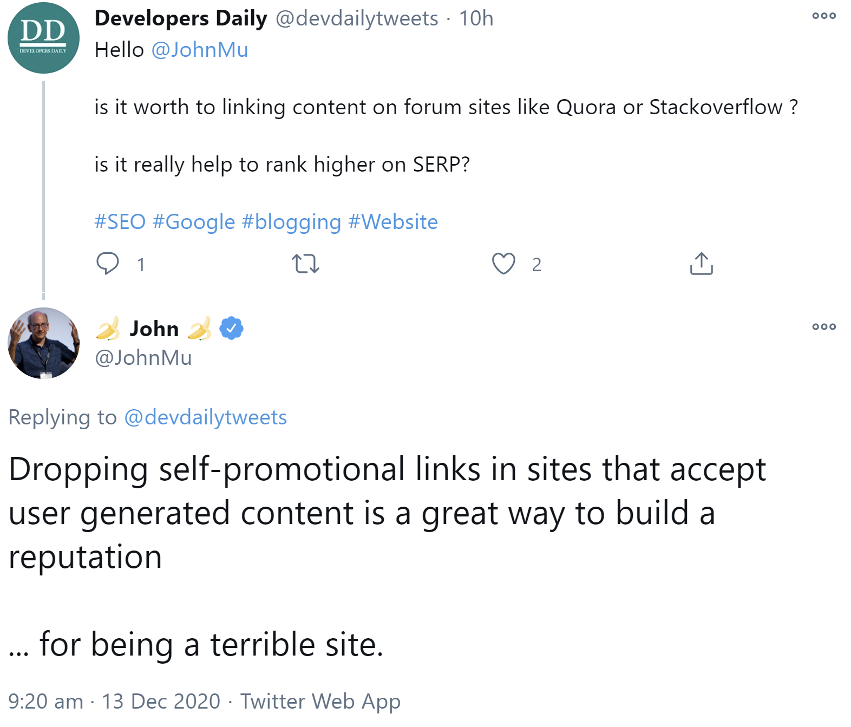Open the #Website hashtag
This screenshot has height=727, width=851.
tap(394, 221)
